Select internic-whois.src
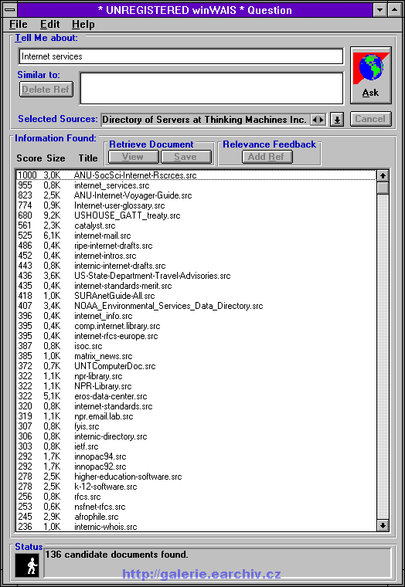Viewport: 405px width, 587px height. click(196, 527)
